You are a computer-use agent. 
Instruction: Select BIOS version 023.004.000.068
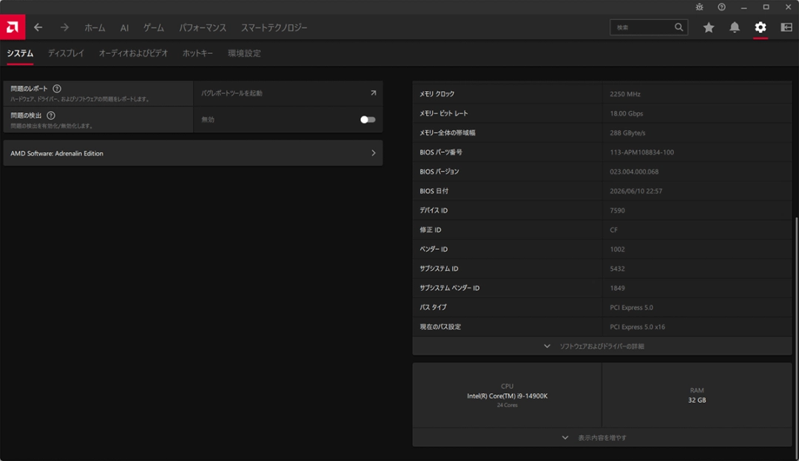coord(634,171)
